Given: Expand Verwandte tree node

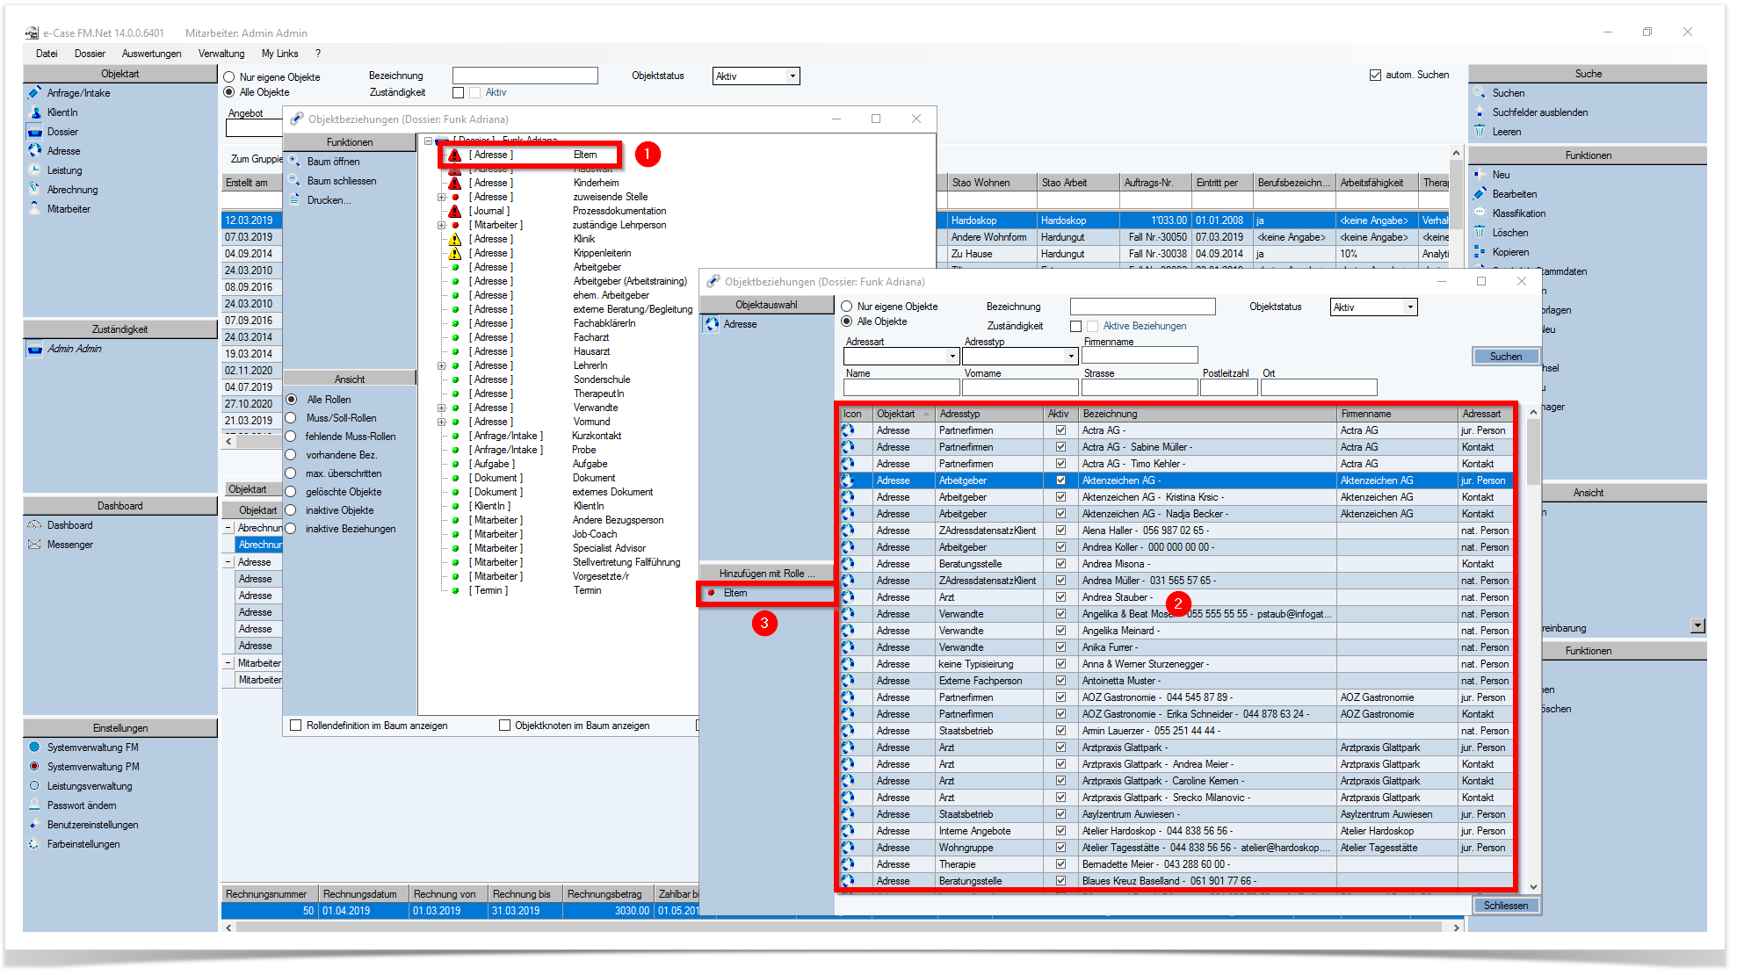Looking at the screenshot, I should click(441, 408).
